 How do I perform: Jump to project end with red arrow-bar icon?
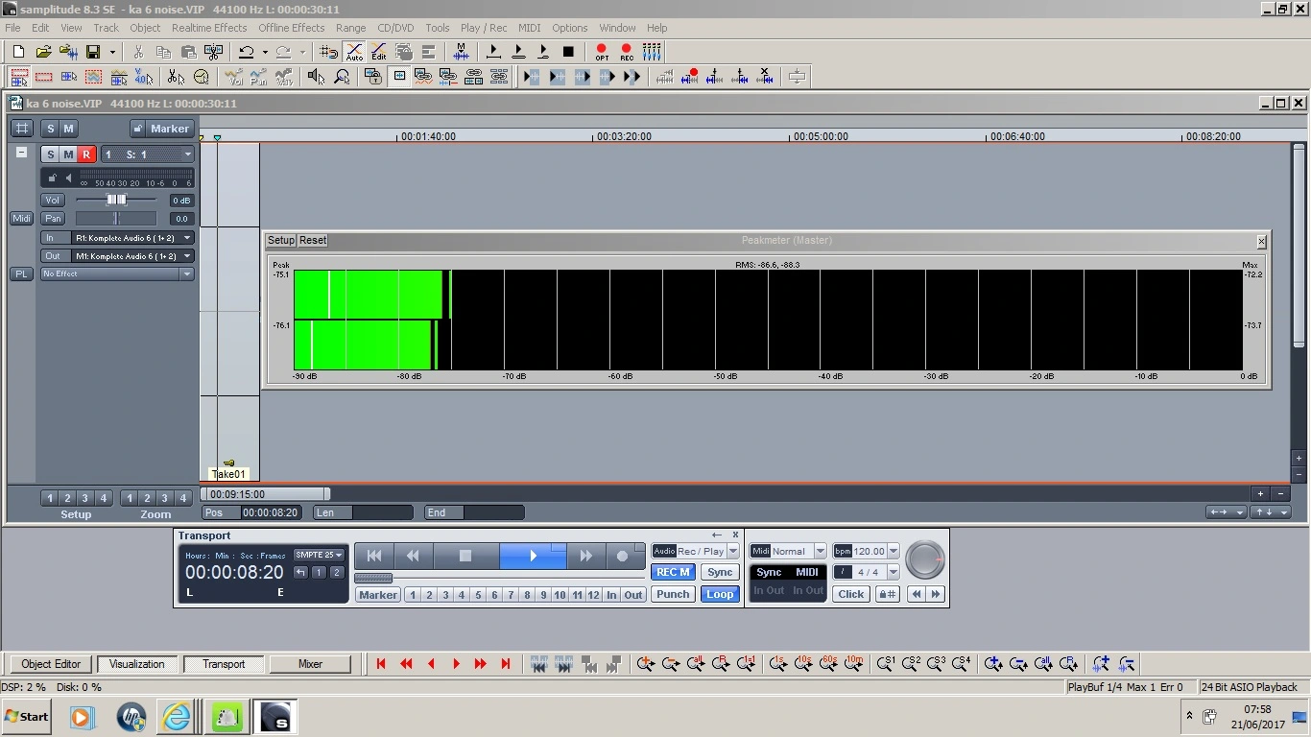click(506, 663)
